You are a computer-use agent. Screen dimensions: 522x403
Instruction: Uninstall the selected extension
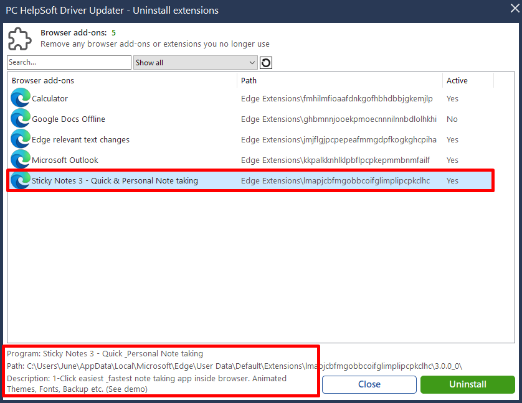(x=467, y=384)
